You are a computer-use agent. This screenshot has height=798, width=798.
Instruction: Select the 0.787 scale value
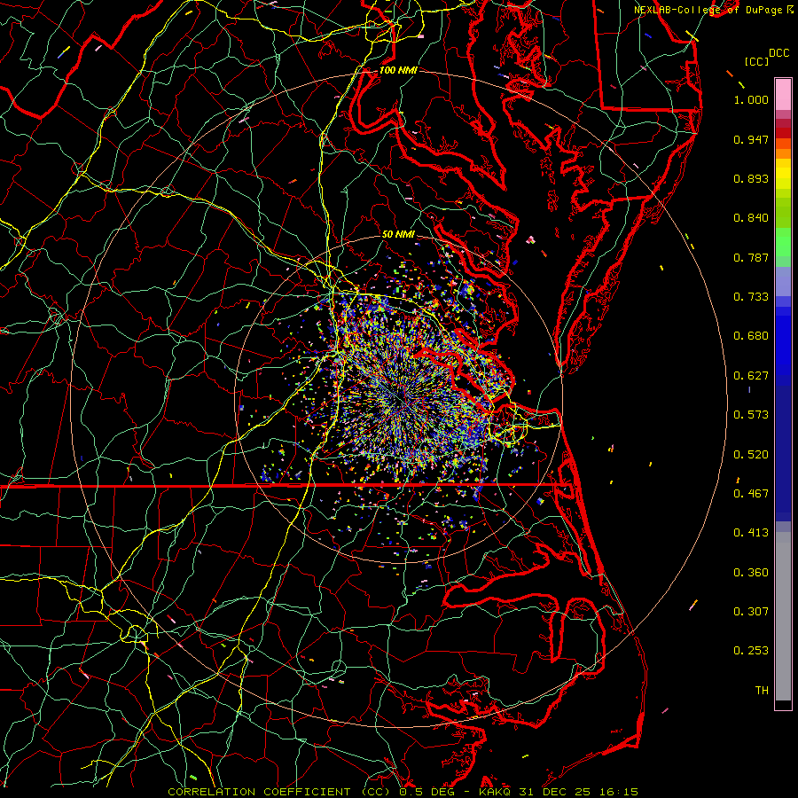pyautogui.click(x=751, y=257)
